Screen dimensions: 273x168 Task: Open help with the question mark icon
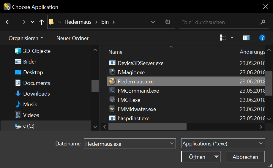click(262, 38)
